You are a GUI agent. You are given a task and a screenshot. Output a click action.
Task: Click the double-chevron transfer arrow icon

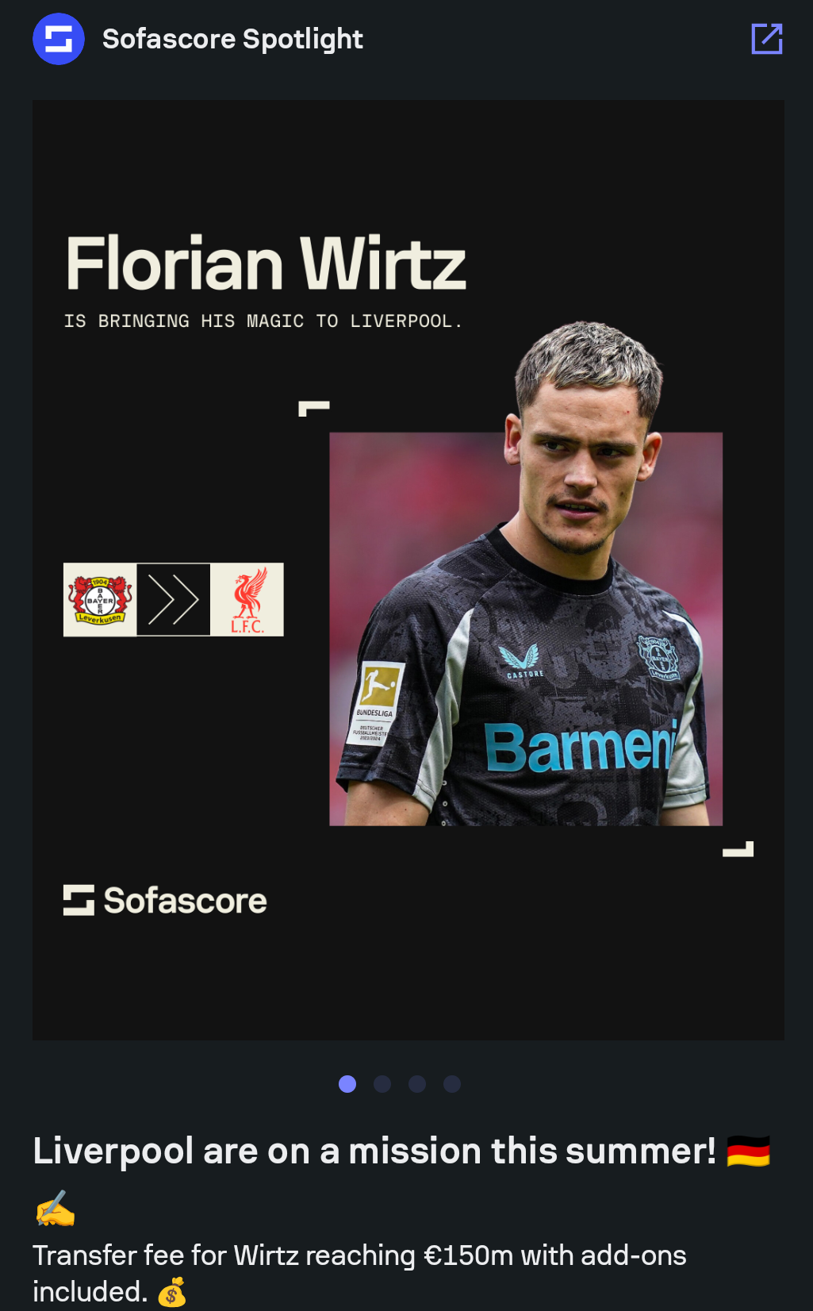tap(174, 600)
